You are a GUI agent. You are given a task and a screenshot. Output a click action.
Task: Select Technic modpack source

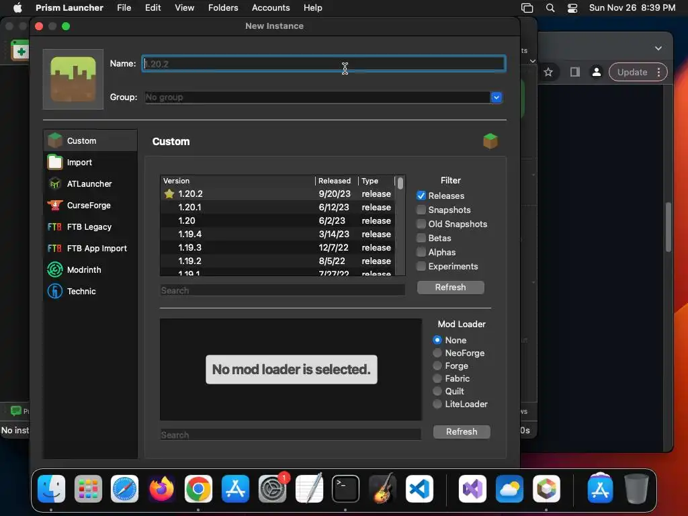[91, 292]
